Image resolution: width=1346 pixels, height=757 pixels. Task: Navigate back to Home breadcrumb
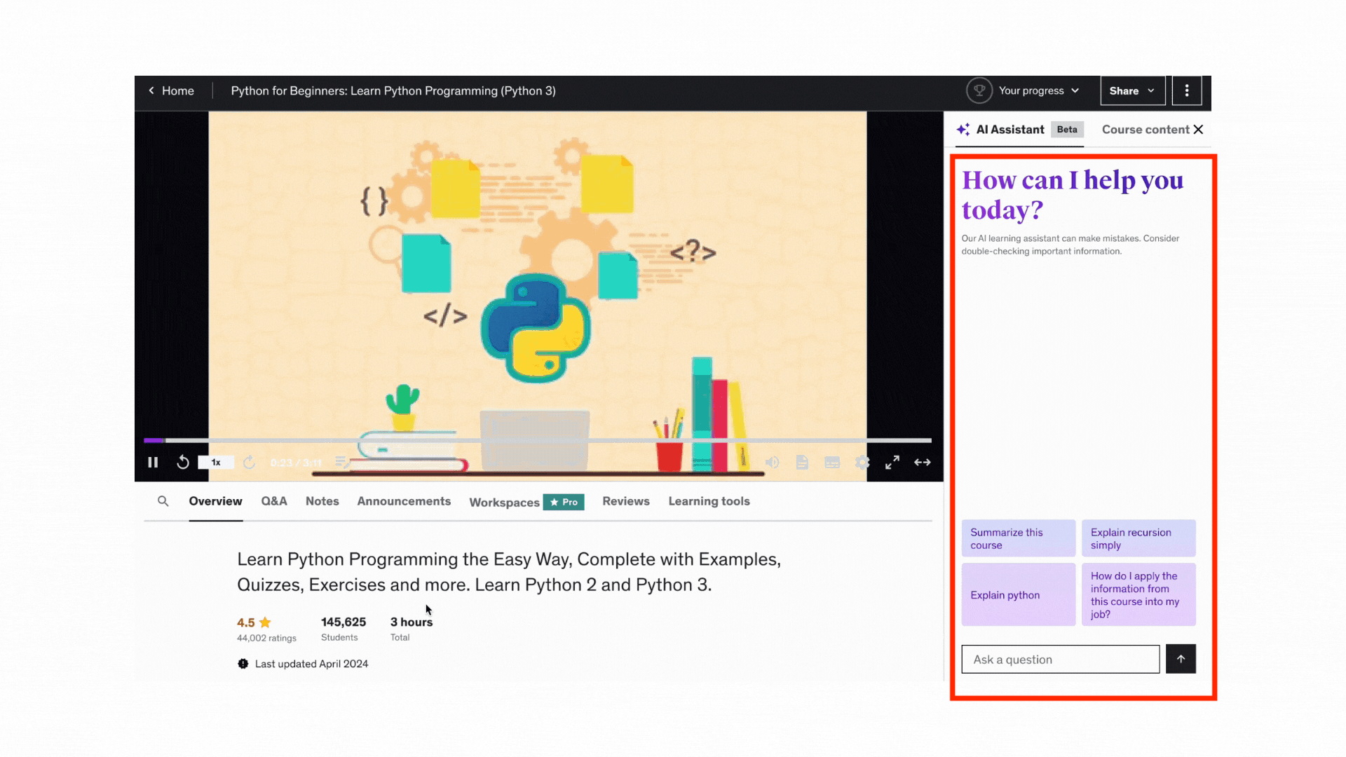click(x=172, y=90)
